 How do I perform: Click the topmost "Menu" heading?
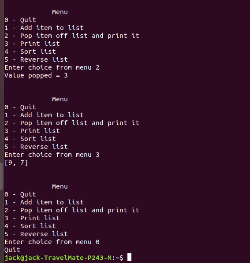(x=60, y=12)
